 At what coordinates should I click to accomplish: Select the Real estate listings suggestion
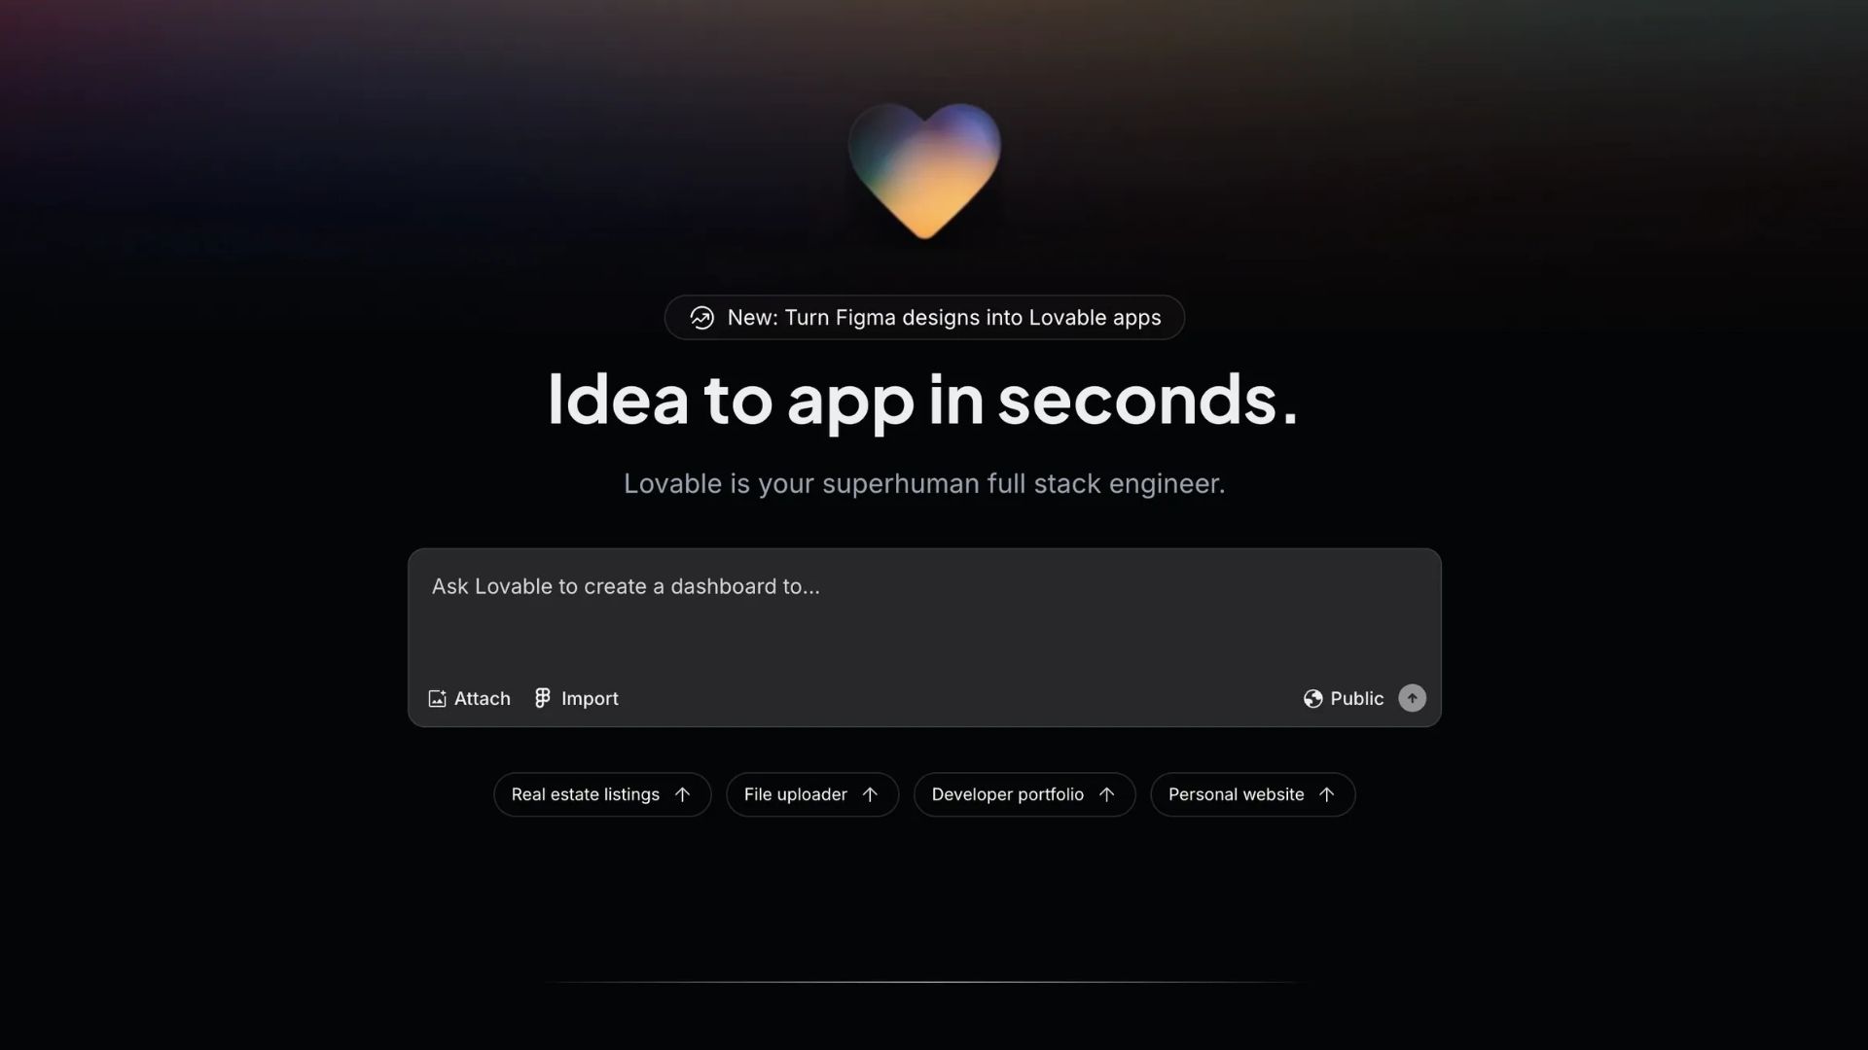602,794
